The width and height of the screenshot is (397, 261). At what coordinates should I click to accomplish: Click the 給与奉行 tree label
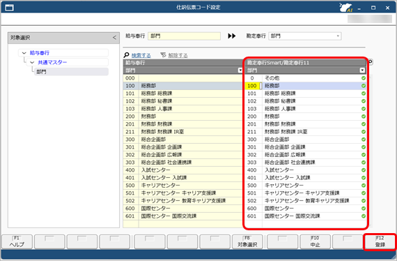coord(40,53)
